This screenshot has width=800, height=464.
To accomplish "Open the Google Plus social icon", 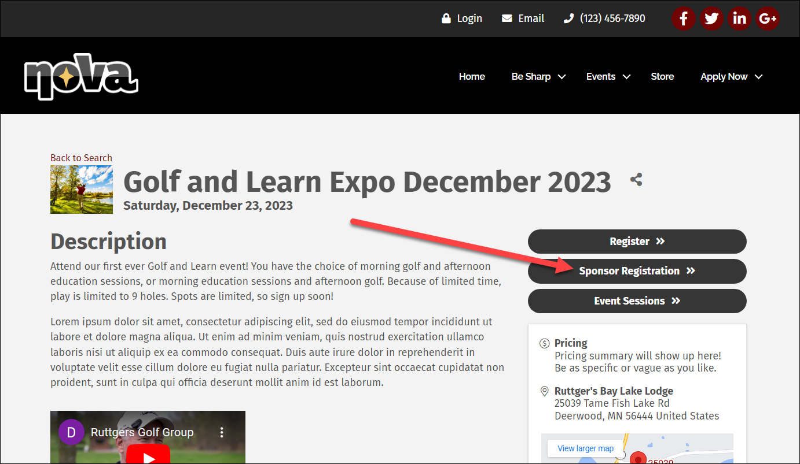I will (768, 18).
